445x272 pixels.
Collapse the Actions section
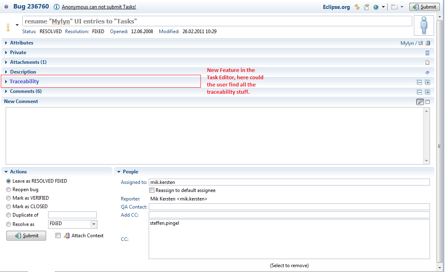click(6, 172)
